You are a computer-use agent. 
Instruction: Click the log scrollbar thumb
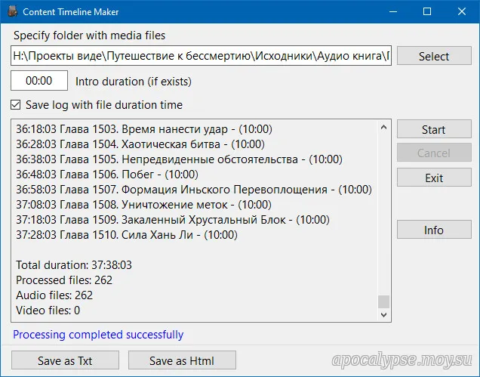pos(384,301)
